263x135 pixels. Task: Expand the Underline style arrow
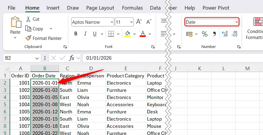coord(102,34)
